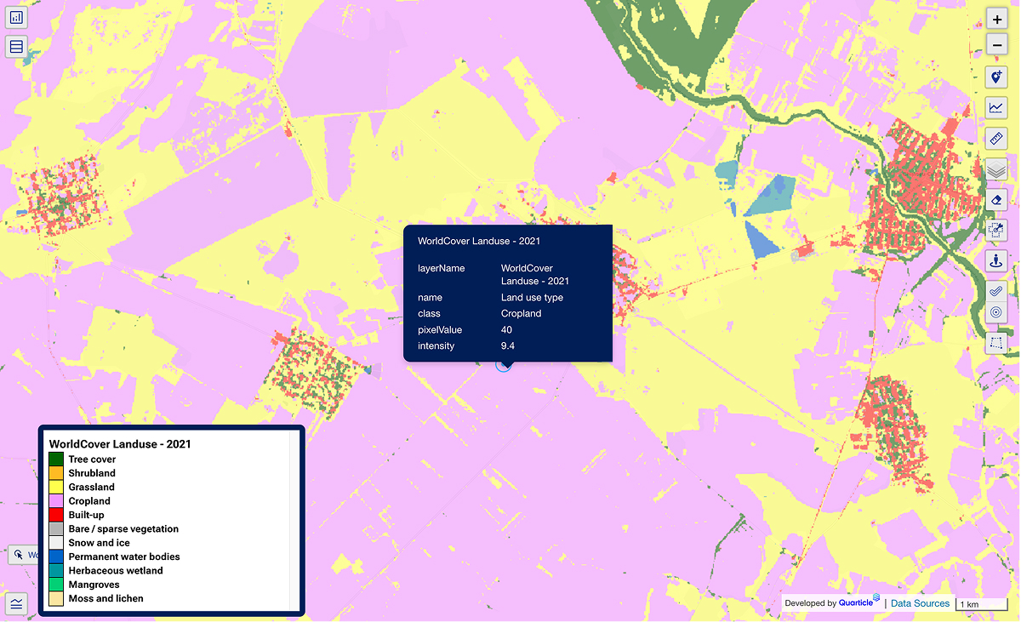Screen dimensions: 1021x622
Task: Click the elevation profile icon bottom left
Action: pos(16,603)
